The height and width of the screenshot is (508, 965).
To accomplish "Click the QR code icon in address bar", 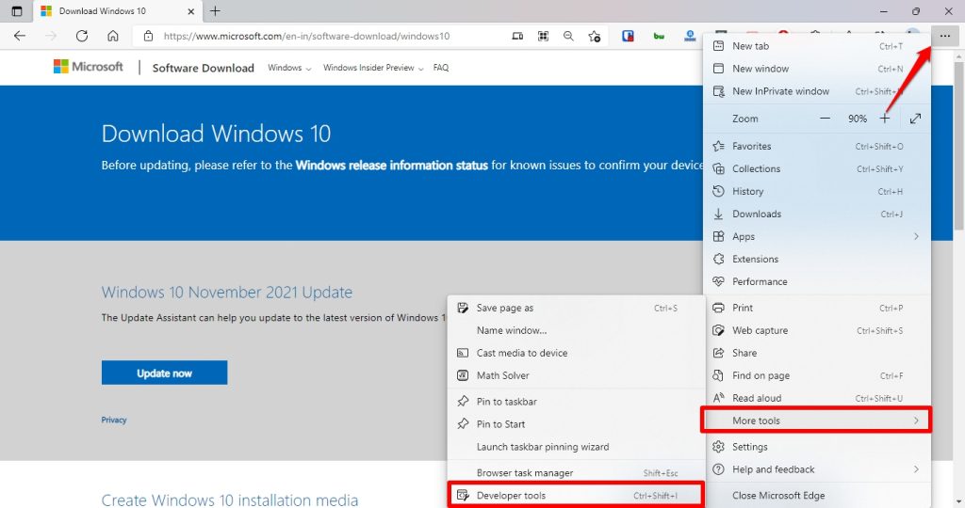I will (x=543, y=37).
